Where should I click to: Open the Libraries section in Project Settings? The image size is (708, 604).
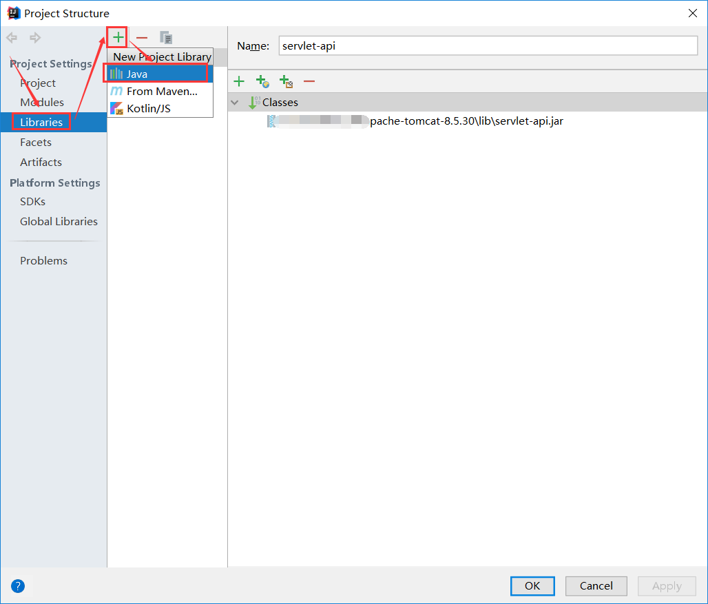point(41,122)
